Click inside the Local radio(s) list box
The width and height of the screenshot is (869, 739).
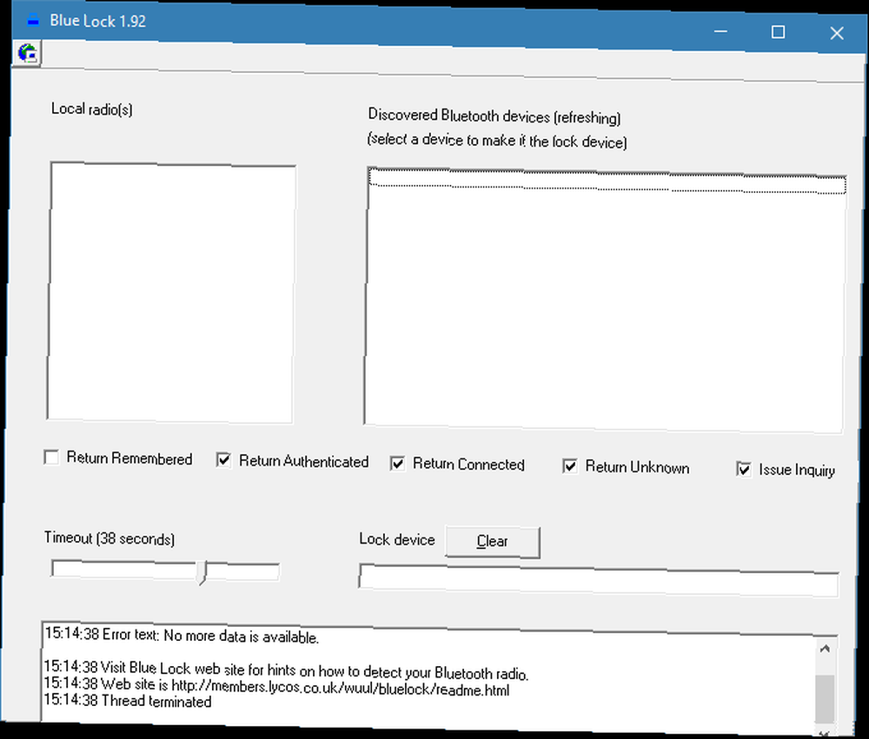171,293
